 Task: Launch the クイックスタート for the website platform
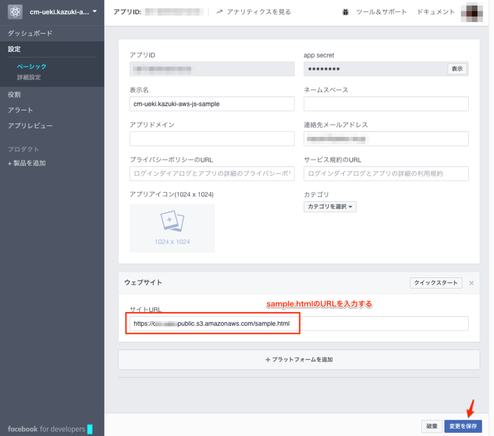[435, 283]
